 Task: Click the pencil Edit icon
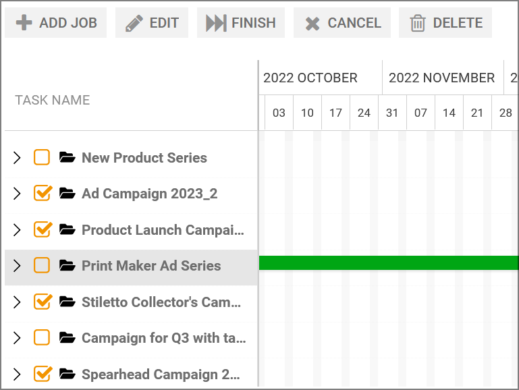134,23
